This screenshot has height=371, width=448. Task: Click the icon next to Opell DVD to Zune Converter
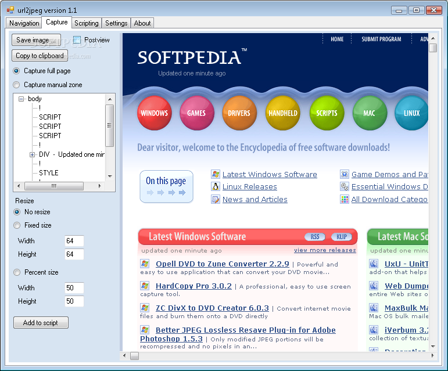tap(145, 264)
